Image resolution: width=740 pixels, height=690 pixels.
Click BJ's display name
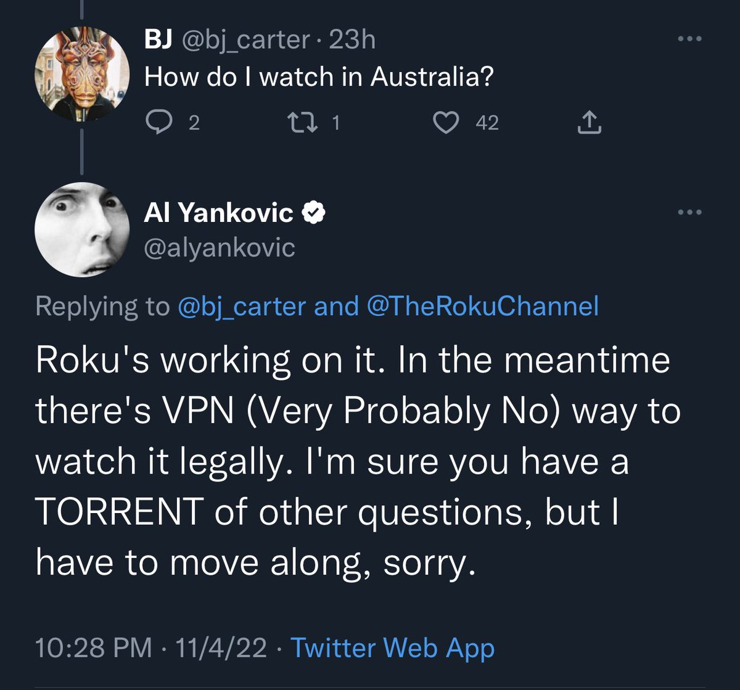pos(154,40)
